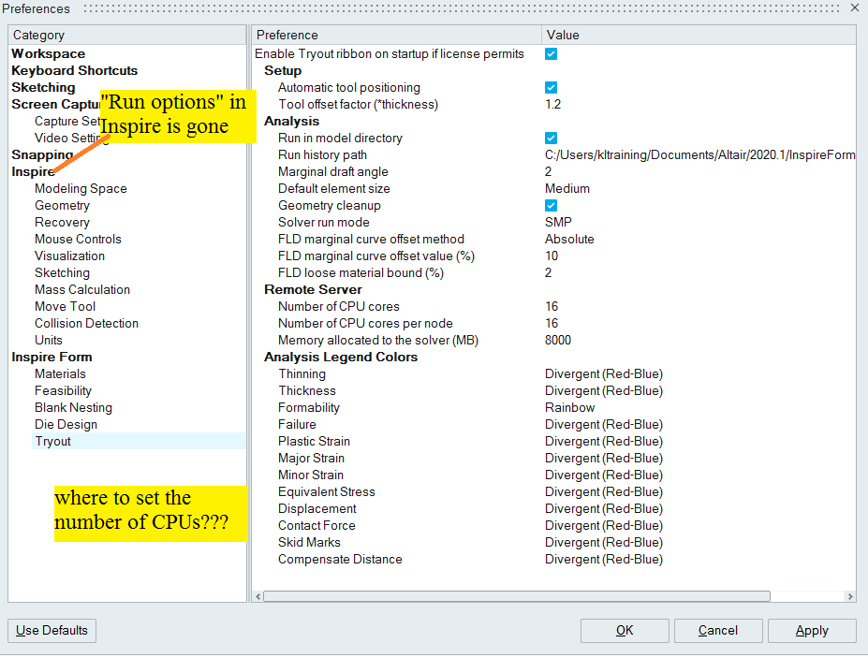This screenshot has height=658, width=868.
Task: Toggle Automatic tool positioning checkbox
Action: 552,88
